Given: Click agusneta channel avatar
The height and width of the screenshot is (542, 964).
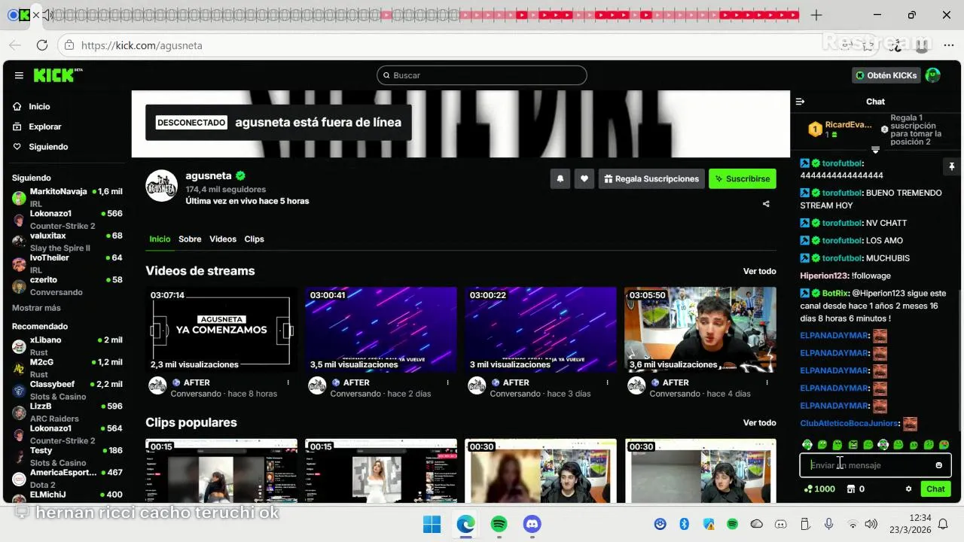Looking at the screenshot, I should click(x=161, y=186).
